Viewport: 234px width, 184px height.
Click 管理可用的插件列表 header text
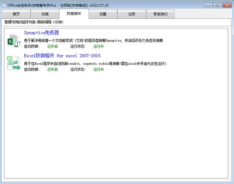pyautogui.click(x=34, y=22)
